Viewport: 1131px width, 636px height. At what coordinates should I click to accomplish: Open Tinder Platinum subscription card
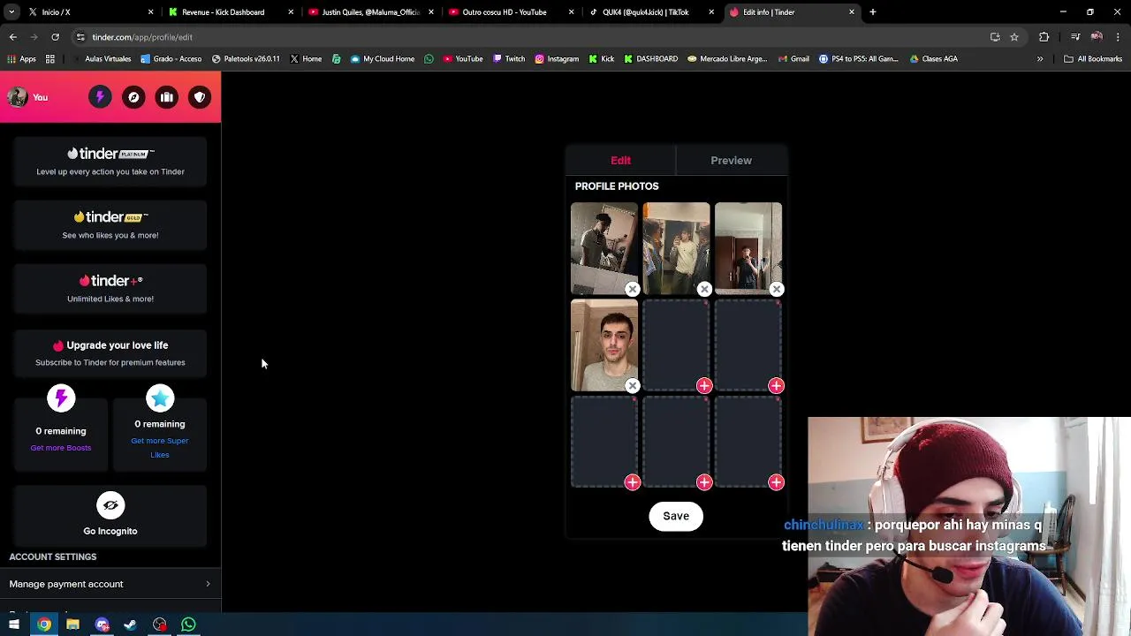(x=110, y=162)
